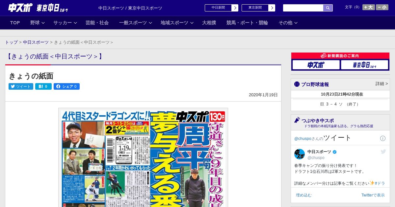Open the 東京中日スポーツ header logo
Screen dimensions: 395x207
pos(52,8)
